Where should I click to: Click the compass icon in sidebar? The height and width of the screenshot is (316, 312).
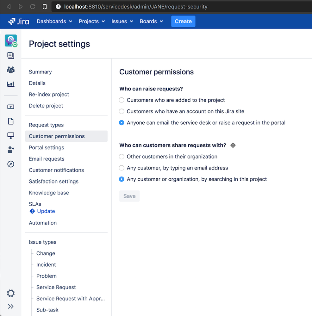point(11,164)
